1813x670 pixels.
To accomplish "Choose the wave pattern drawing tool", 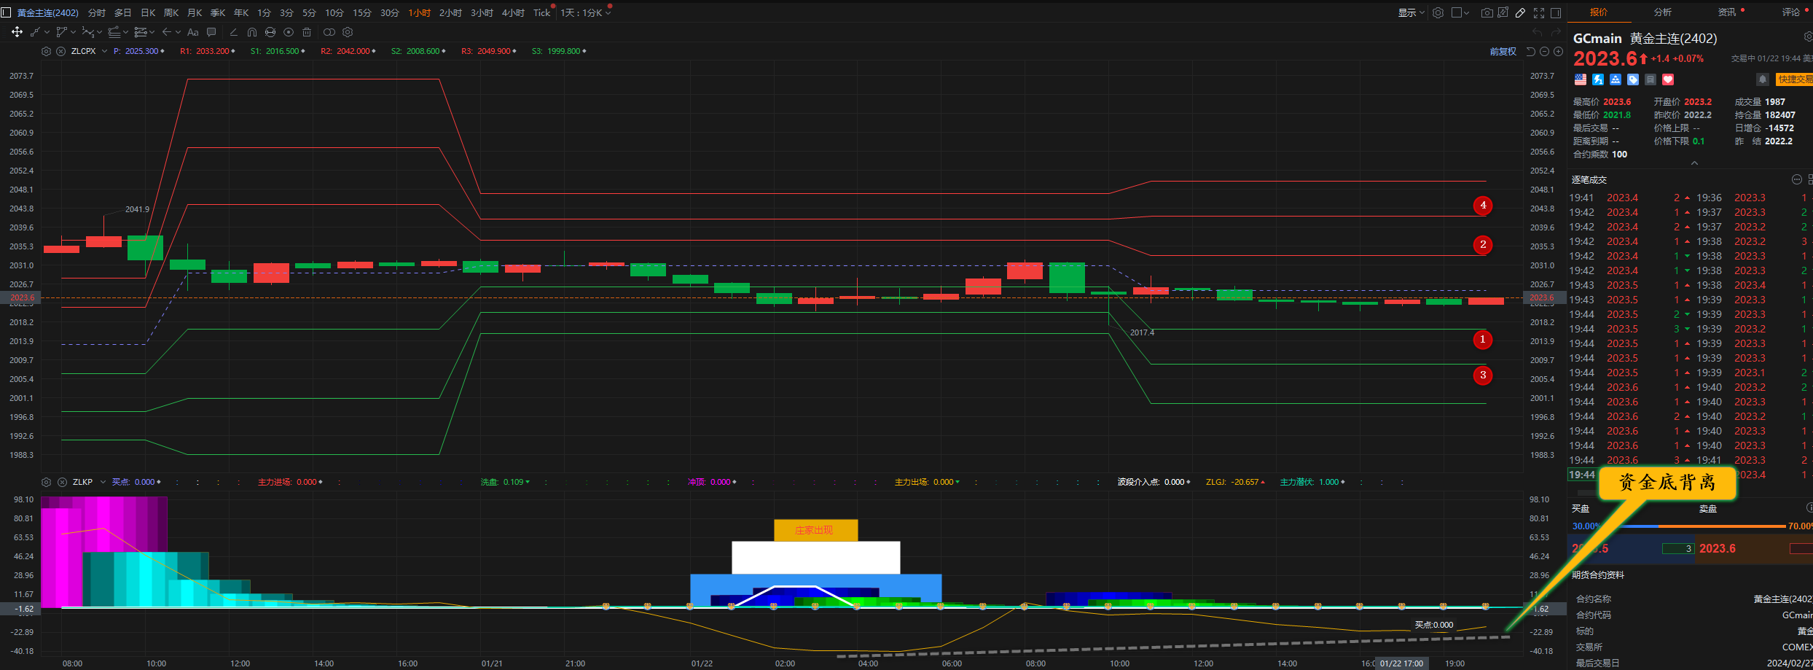I will tap(87, 32).
